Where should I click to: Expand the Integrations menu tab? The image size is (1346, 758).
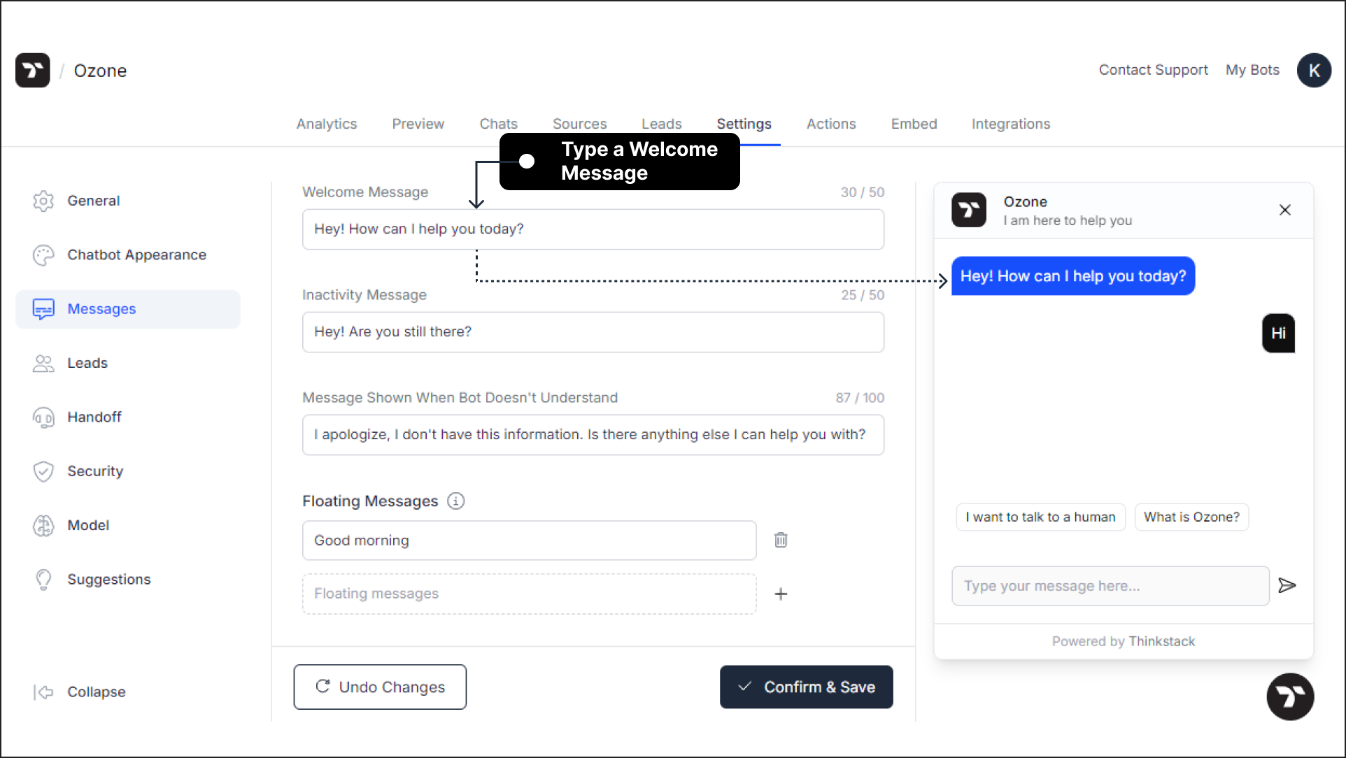click(1010, 123)
